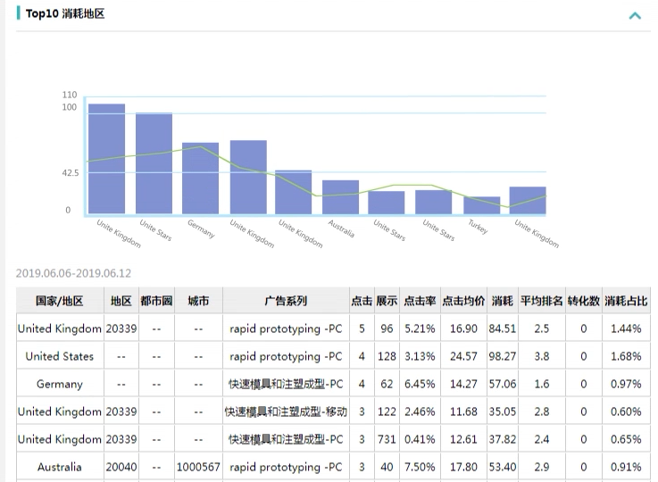Click the date range 2019.06.06-2019.06.12
The width and height of the screenshot is (658, 482).
pyautogui.click(x=73, y=273)
